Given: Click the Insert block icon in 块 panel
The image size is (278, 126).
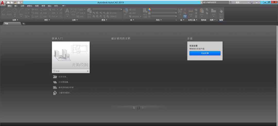Looking at the screenshot, I should [126, 11].
